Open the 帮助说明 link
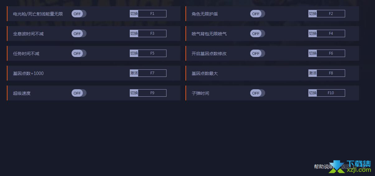Screen dimensions: 375x176 [324, 166]
